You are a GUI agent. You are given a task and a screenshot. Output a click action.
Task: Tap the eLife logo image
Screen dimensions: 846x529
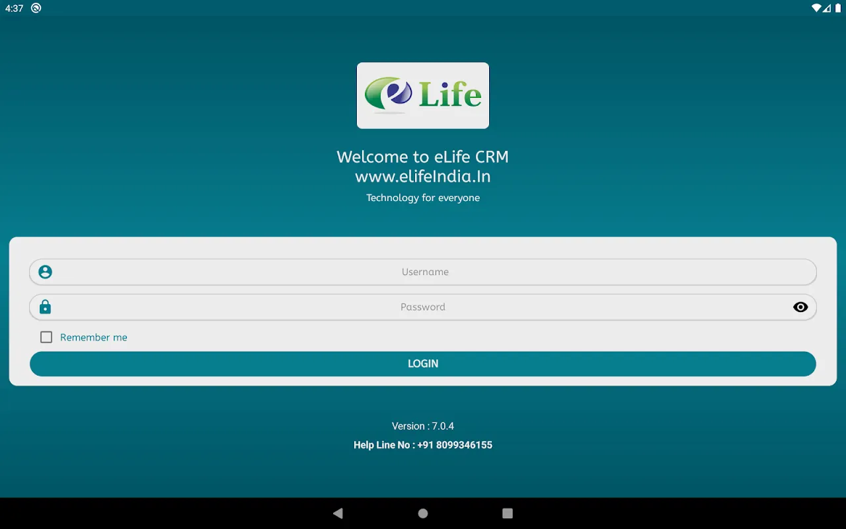coord(423,95)
